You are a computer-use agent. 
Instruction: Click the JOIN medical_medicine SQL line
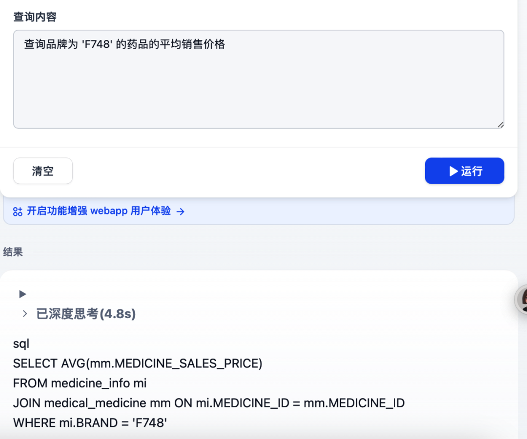(x=209, y=403)
